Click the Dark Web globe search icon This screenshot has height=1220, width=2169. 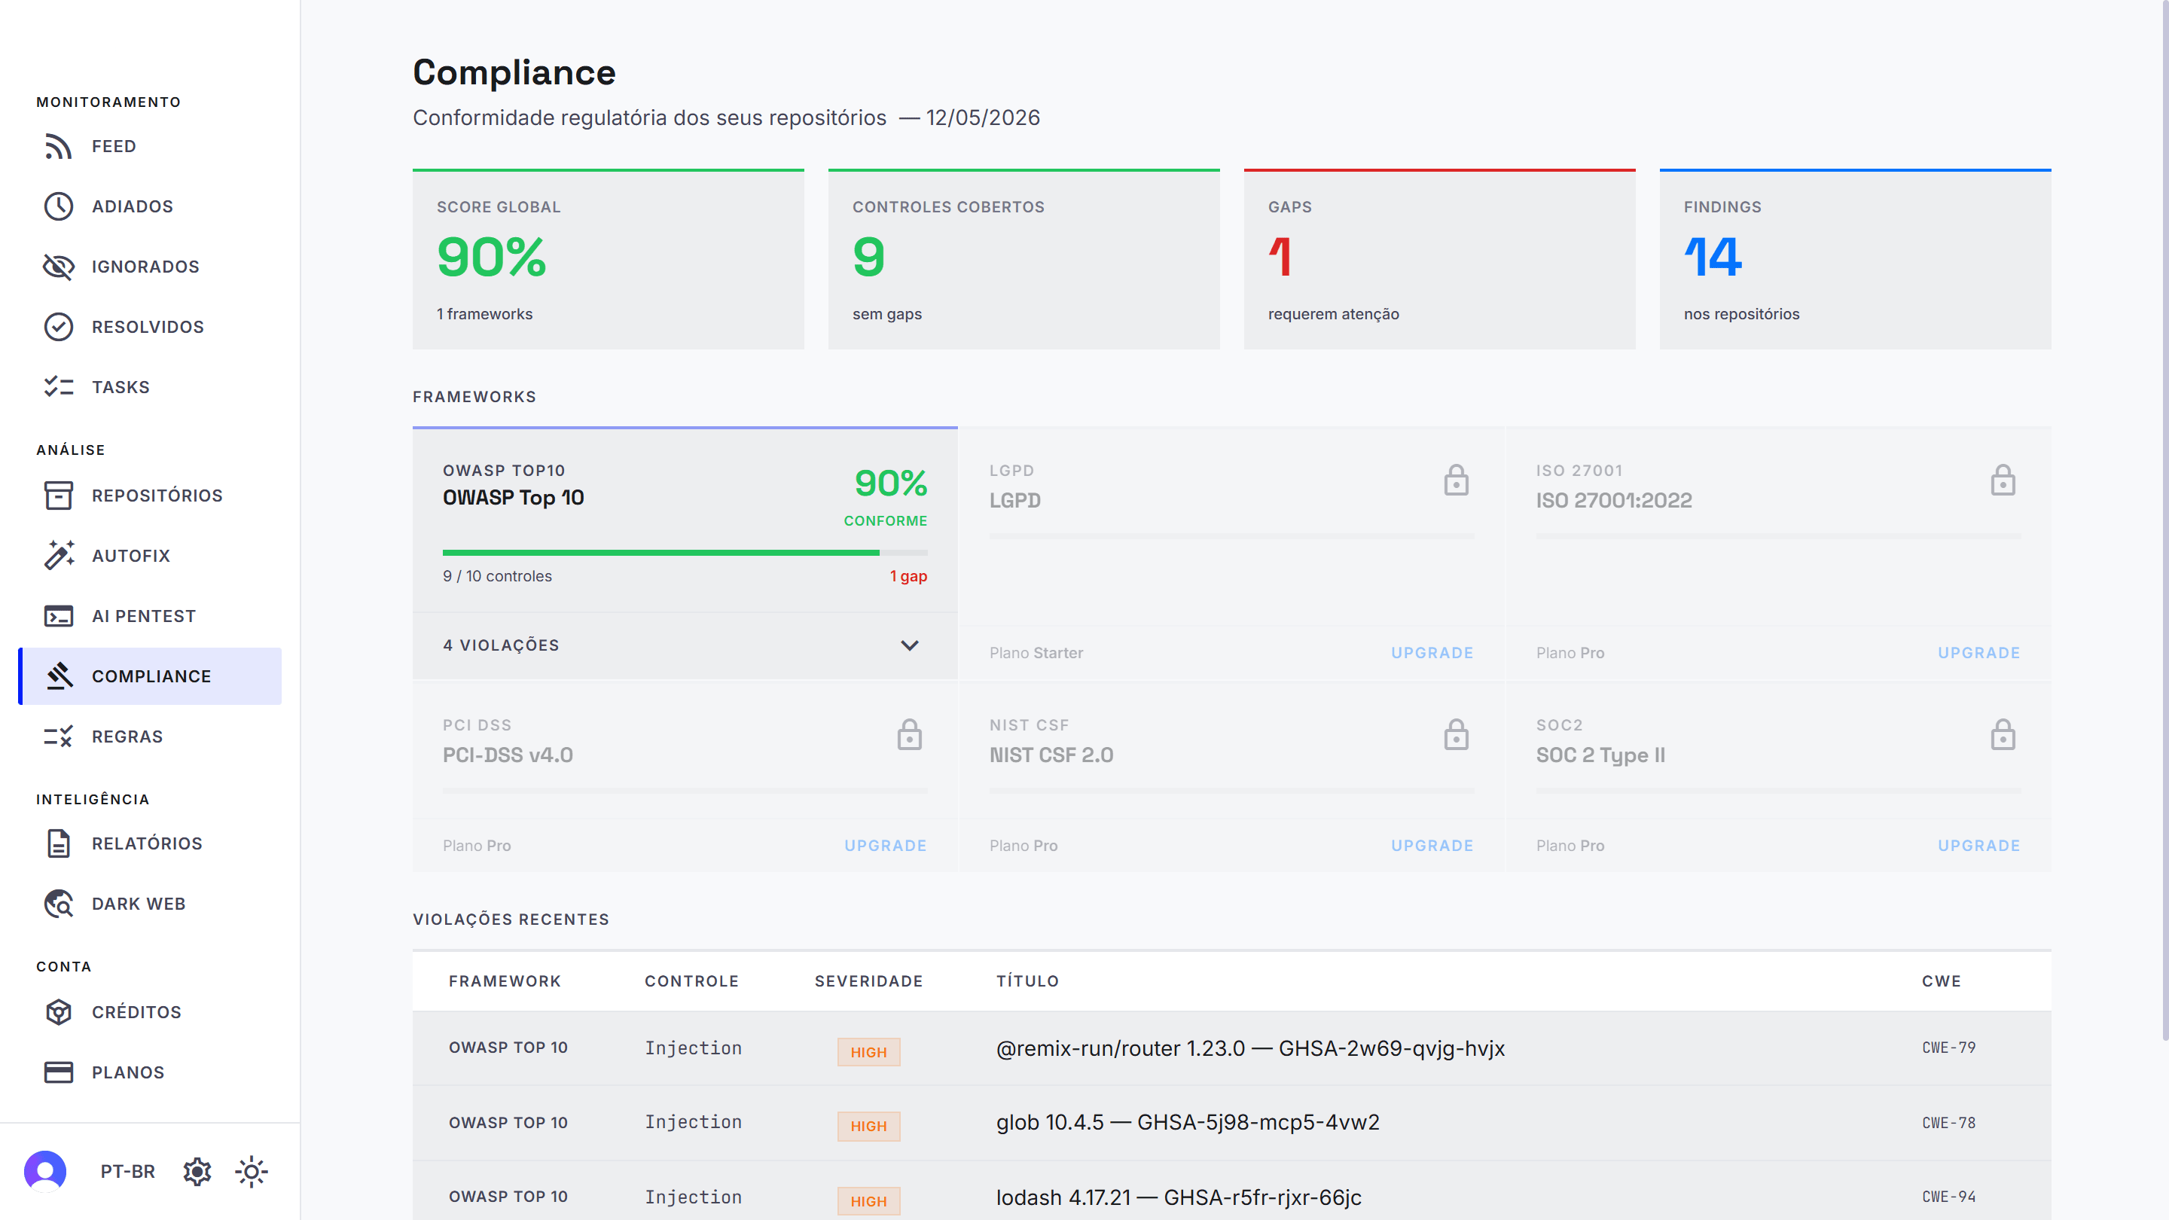tap(58, 904)
